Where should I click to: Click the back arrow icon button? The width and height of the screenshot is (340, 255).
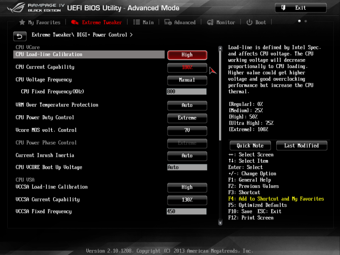(x=20, y=36)
